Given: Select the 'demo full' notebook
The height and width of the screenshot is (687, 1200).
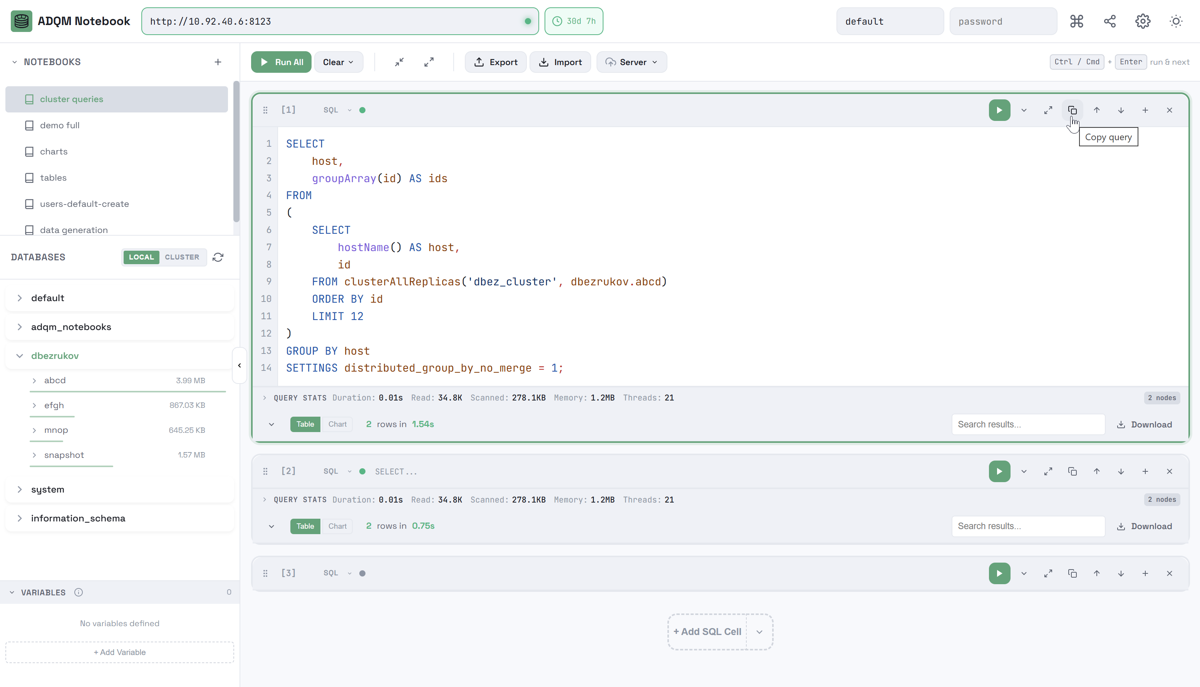Looking at the screenshot, I should tap(59, 125).
